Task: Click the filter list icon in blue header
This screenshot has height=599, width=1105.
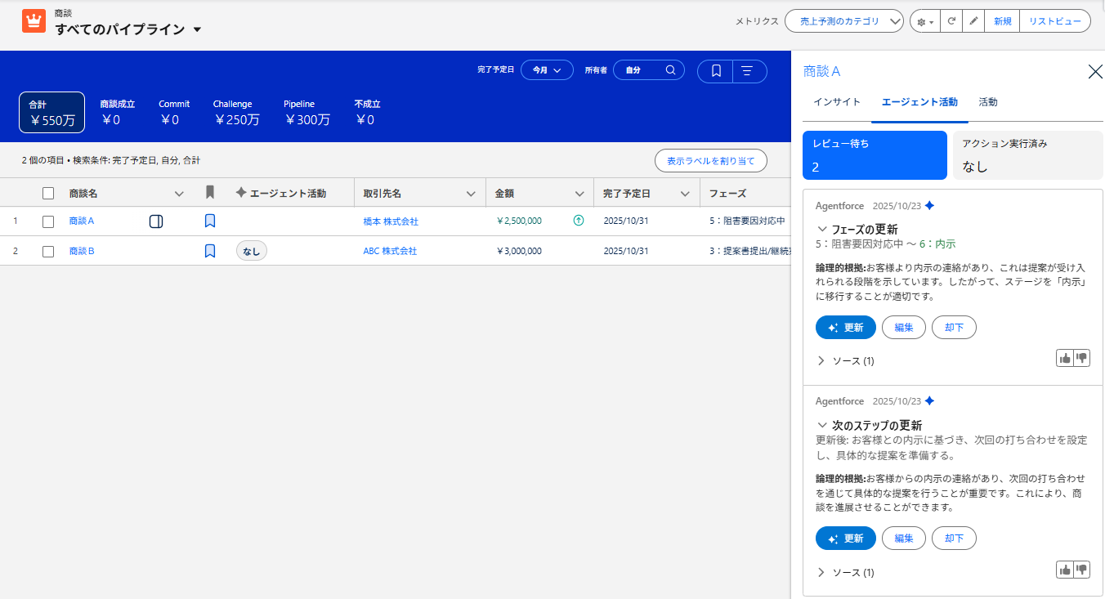Action: click(747, 71)
